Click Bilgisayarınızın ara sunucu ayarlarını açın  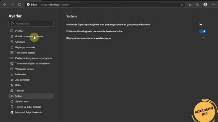(x=89, y=38)
